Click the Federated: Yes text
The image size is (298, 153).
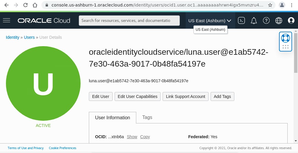click(203, 137)
